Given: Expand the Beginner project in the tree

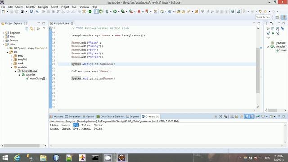Looking at the screenshot, I should coord(3,33).
